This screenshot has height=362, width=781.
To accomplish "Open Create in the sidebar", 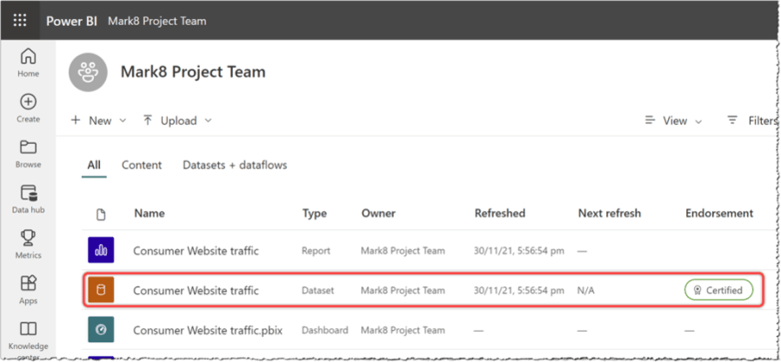I will click(29, 109).
